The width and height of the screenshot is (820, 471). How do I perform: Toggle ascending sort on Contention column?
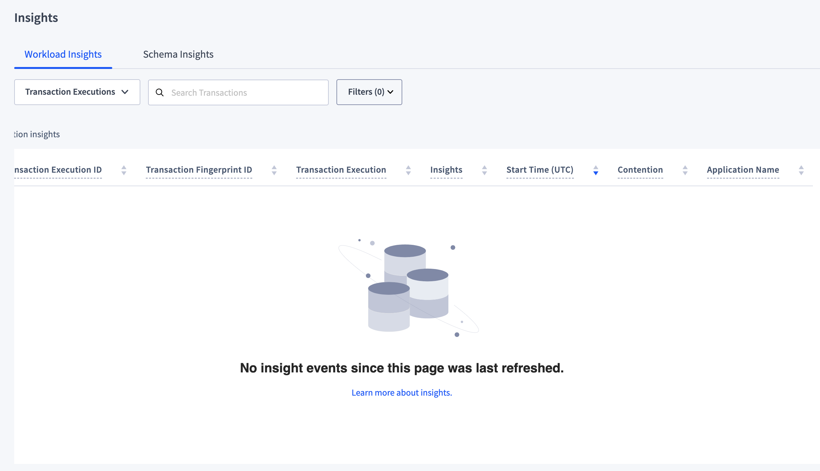(x=685, y=168)
